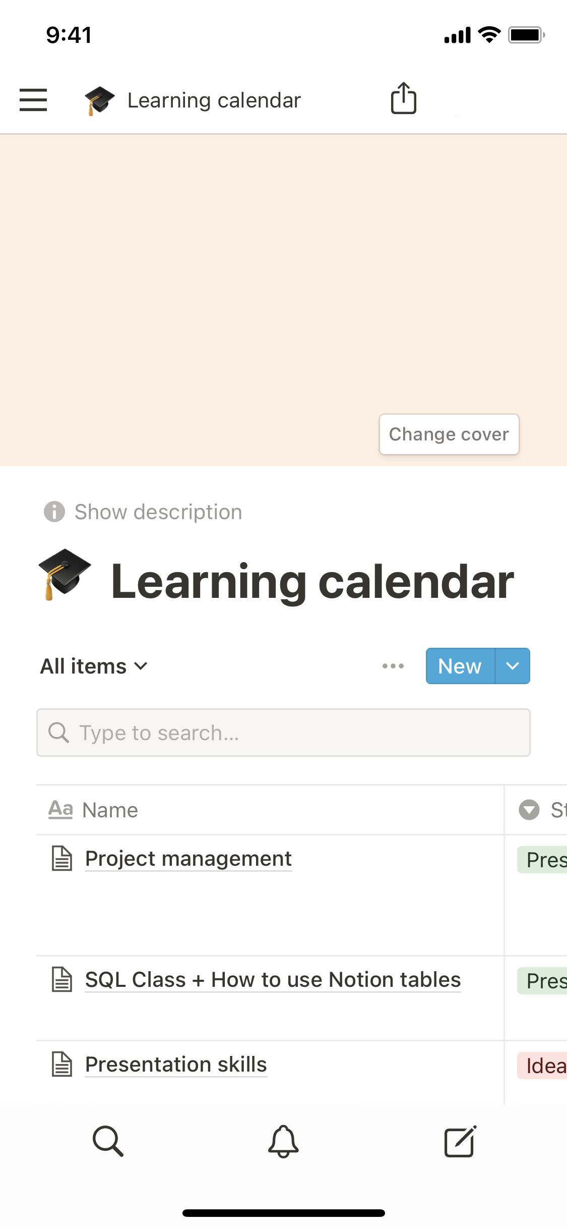Click the blue New button
This screenshot has height=1229, width=567.
[x=460, y=666]
